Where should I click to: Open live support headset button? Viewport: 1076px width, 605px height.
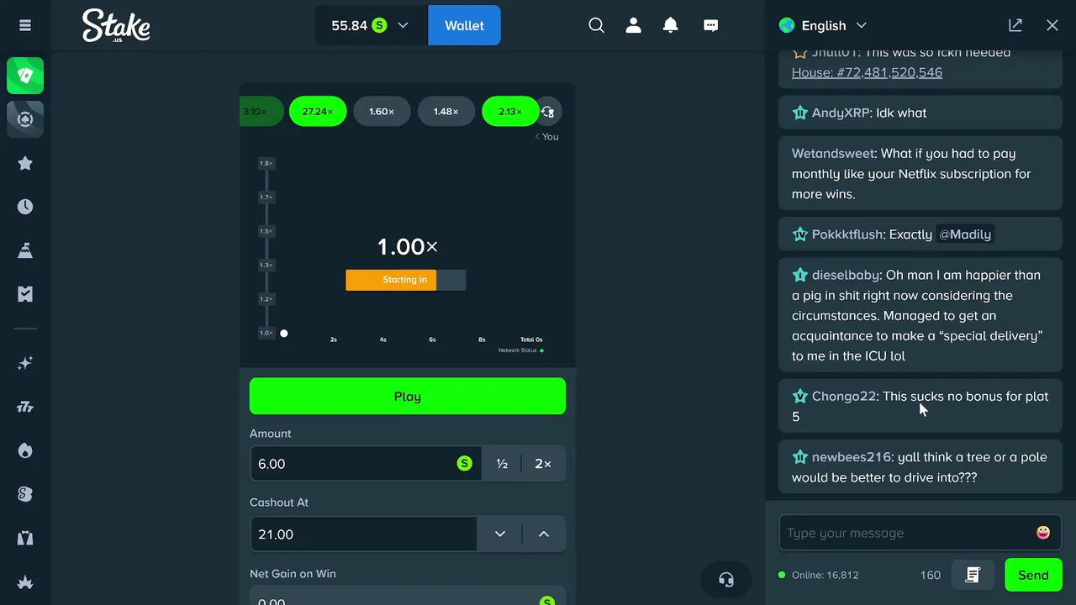click(726, 580)
